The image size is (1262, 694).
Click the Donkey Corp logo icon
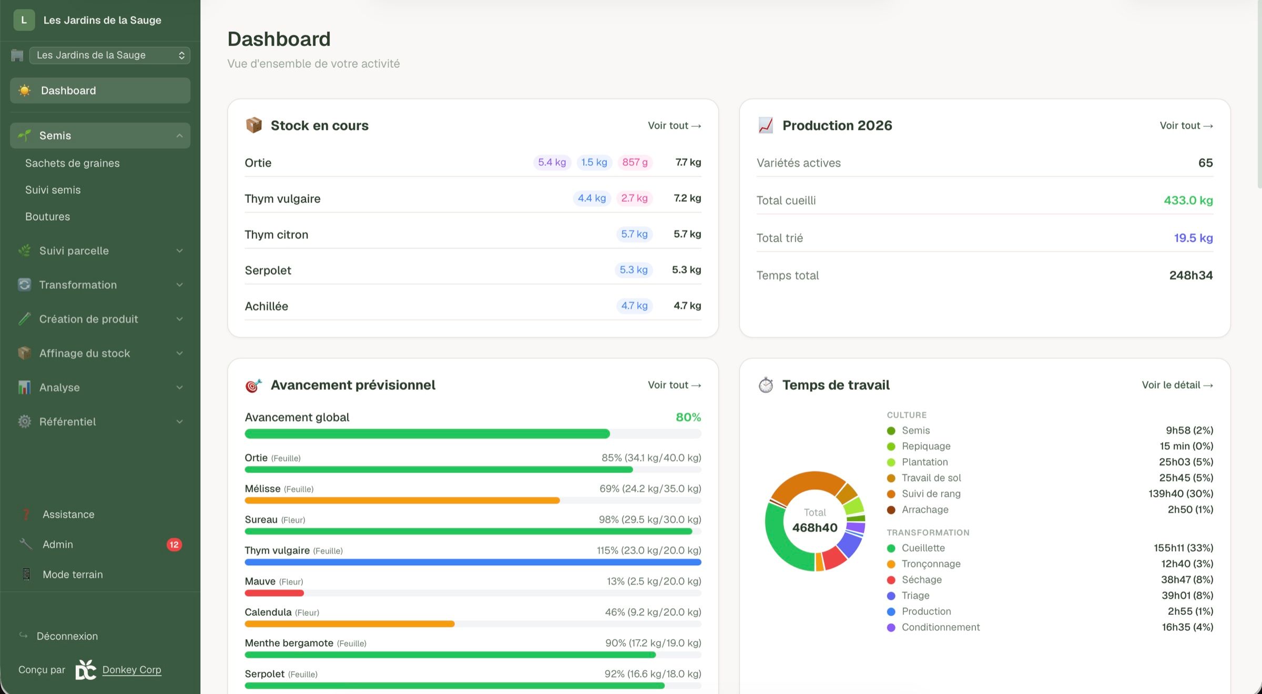[86, 669]
